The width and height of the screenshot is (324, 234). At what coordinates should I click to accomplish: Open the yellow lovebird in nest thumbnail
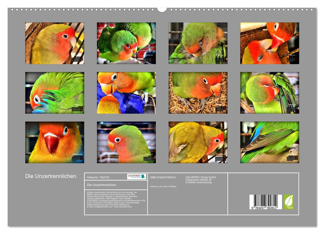pos(55,43)
